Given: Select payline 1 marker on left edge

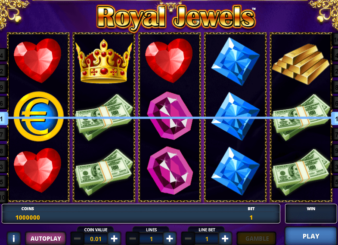Looking at the screenshot, I should pyautogui.click(x=3, y=119).
